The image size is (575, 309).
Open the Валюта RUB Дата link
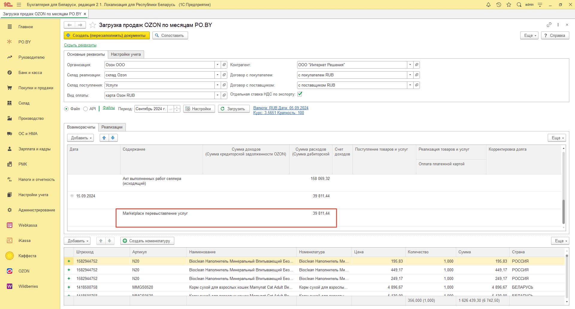[x=281, y=108]
